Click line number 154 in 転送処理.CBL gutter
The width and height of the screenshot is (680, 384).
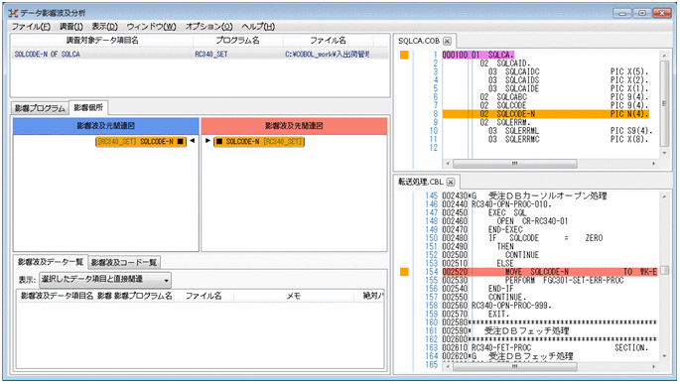[x=432, y=272]
